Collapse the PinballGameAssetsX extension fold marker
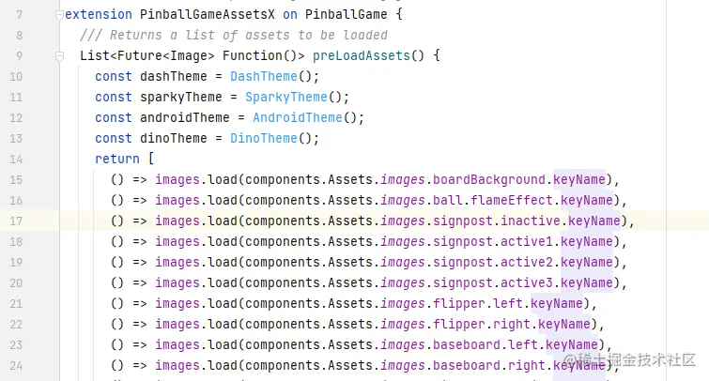This screenshot has height=381, width=709. pyautogui.click(x=59, y=15)
